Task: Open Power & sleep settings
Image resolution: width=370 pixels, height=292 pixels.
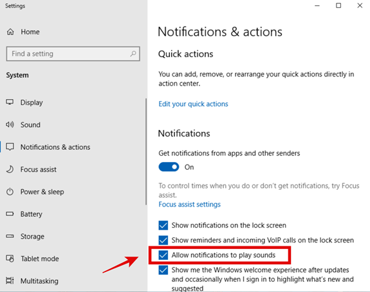Action: [42, 192]
